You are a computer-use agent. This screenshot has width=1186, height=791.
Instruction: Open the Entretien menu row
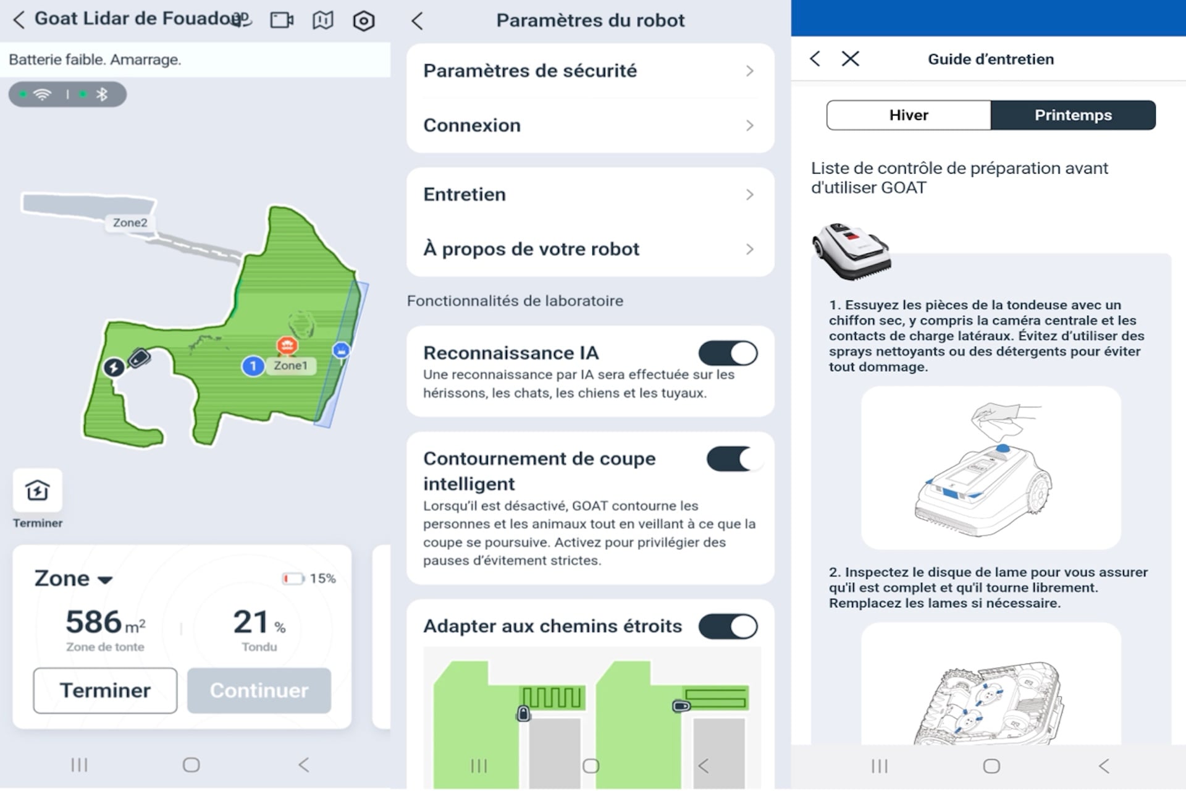click(590, 195)
